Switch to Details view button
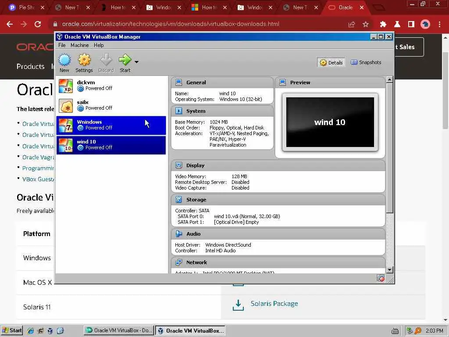The height and width of the screenshot is (337, 449). pos(331,62)
